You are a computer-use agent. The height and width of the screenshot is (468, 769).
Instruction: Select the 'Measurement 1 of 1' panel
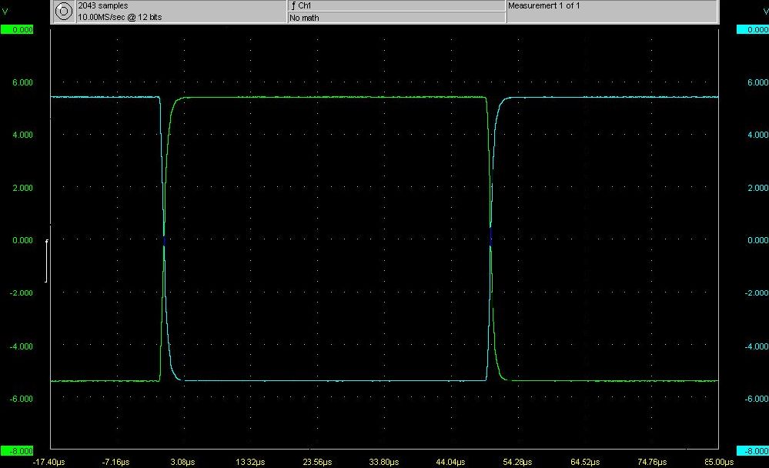tap(612, 12)
